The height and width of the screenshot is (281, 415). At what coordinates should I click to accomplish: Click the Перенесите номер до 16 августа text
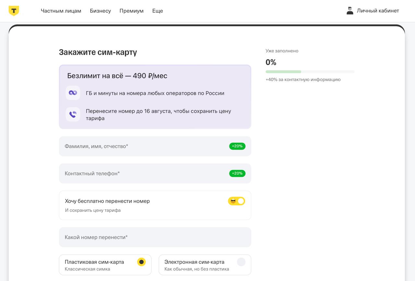pos(159,115)
